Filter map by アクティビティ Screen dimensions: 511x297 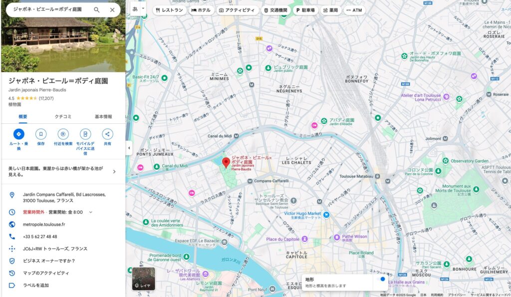(237, 10)
